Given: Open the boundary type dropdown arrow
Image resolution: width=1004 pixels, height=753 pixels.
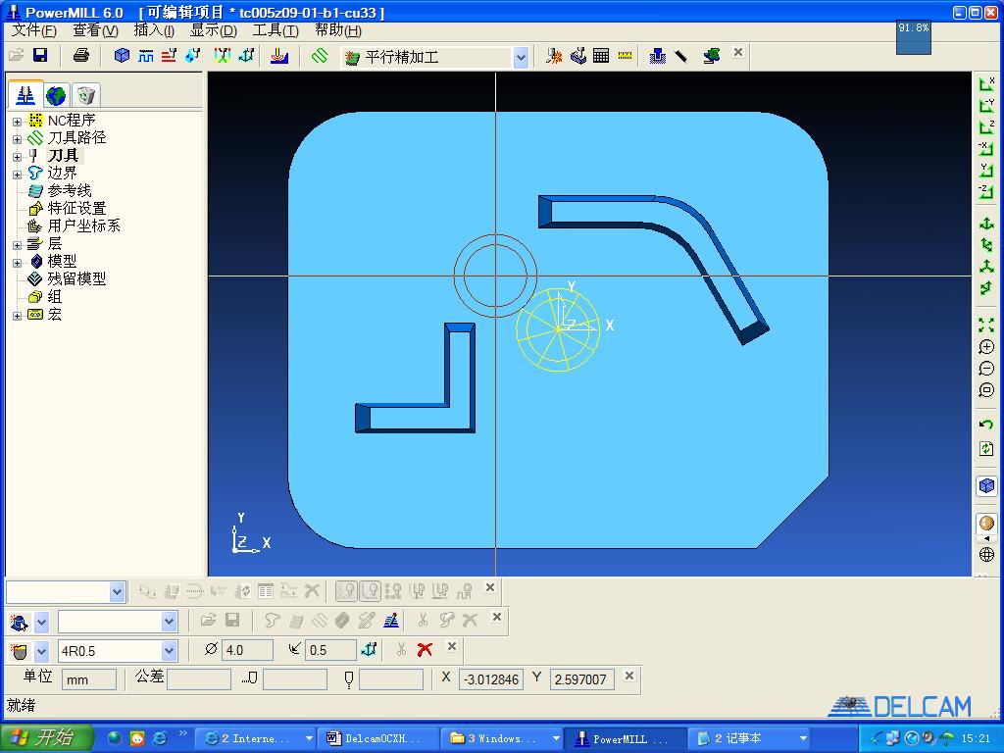Looking at the screenshot, I should pyautogui.click(x=41, y=622).
